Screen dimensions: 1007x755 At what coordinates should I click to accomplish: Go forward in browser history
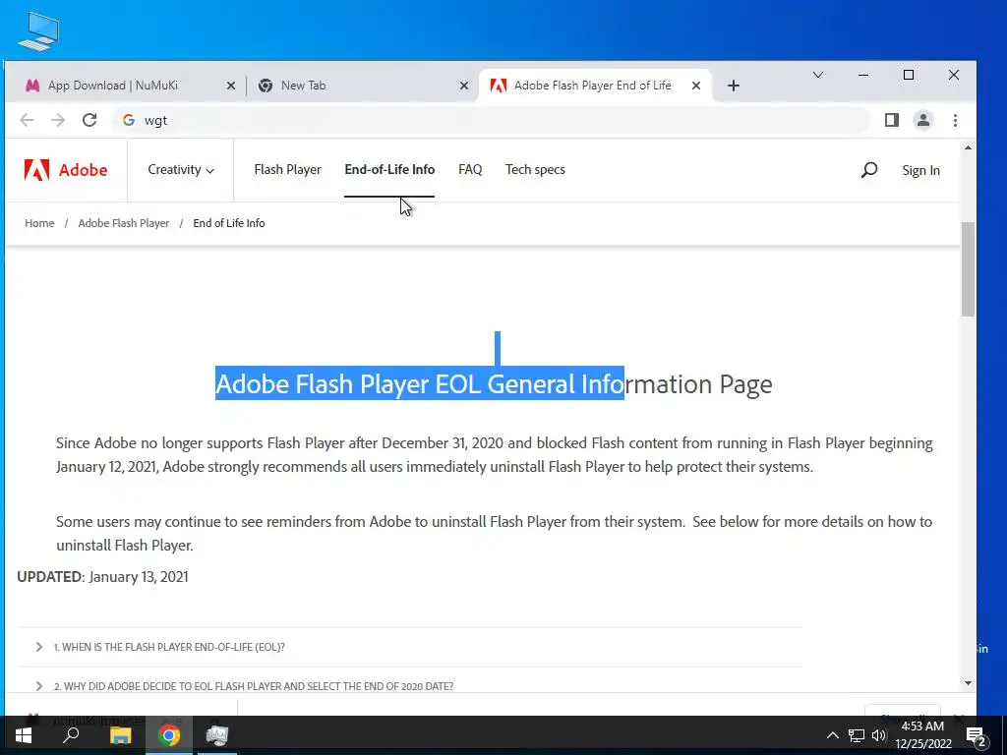tap(58, 120)
